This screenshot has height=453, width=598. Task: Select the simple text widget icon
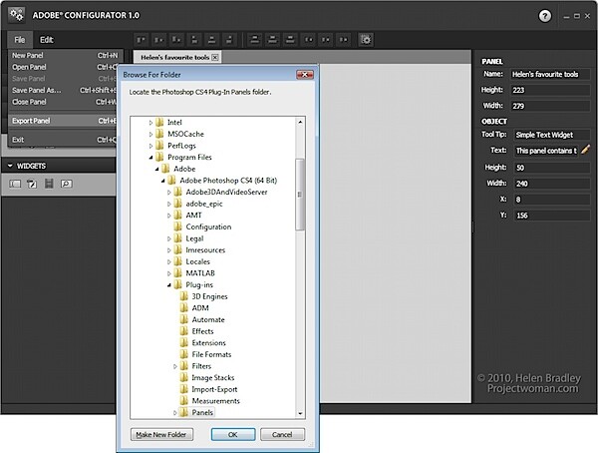pyautogui.click(x=32, y=185)
